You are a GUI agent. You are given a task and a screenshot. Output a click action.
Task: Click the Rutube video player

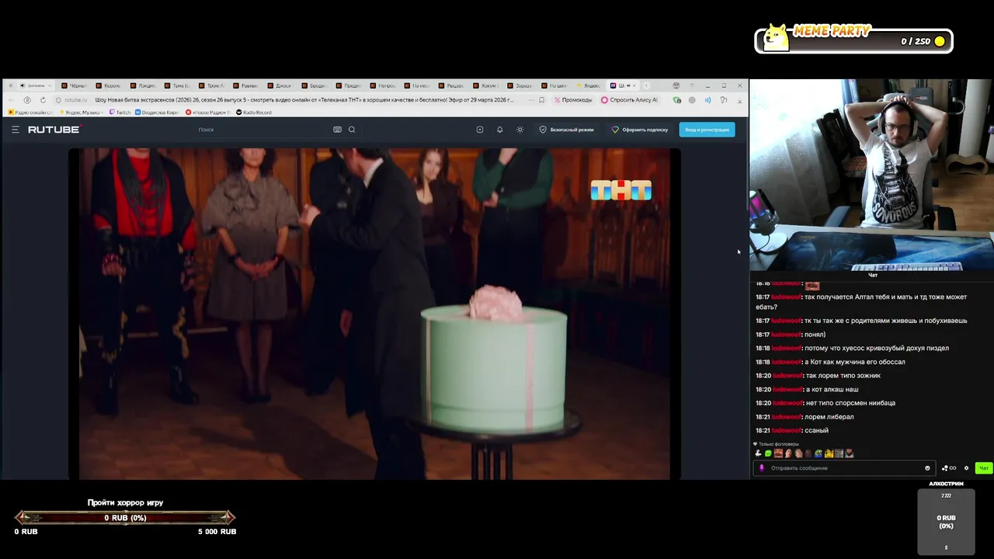[374, 314]
